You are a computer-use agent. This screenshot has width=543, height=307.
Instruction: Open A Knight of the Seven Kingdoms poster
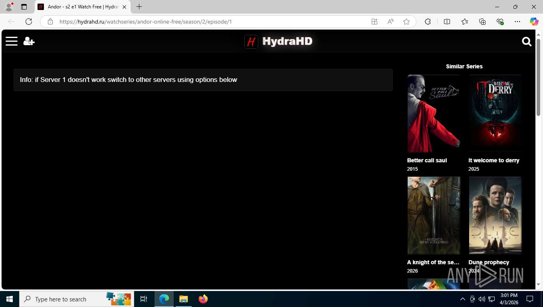click(434, 215)
